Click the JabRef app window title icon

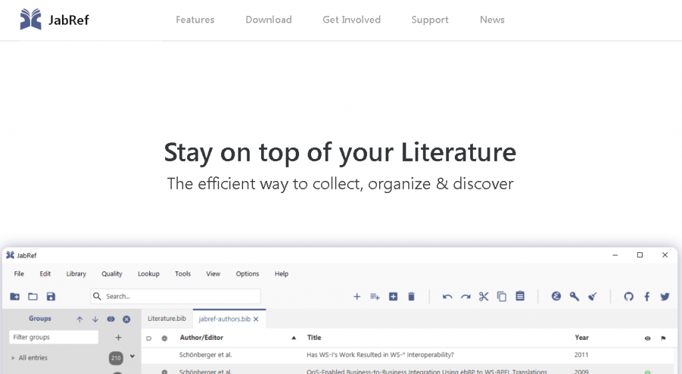(x=10, y=255)
